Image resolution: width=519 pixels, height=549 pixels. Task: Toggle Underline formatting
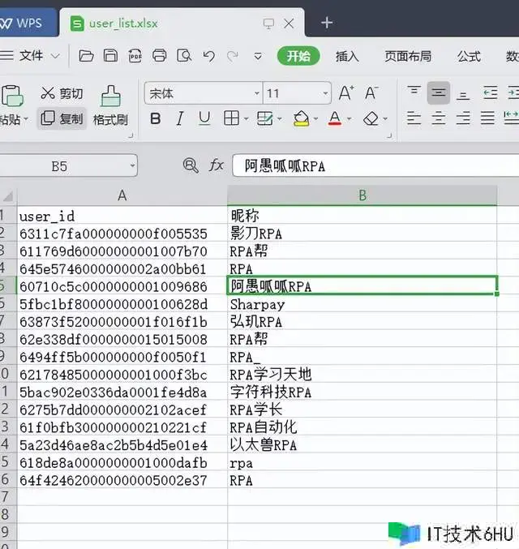pos(204,119)
